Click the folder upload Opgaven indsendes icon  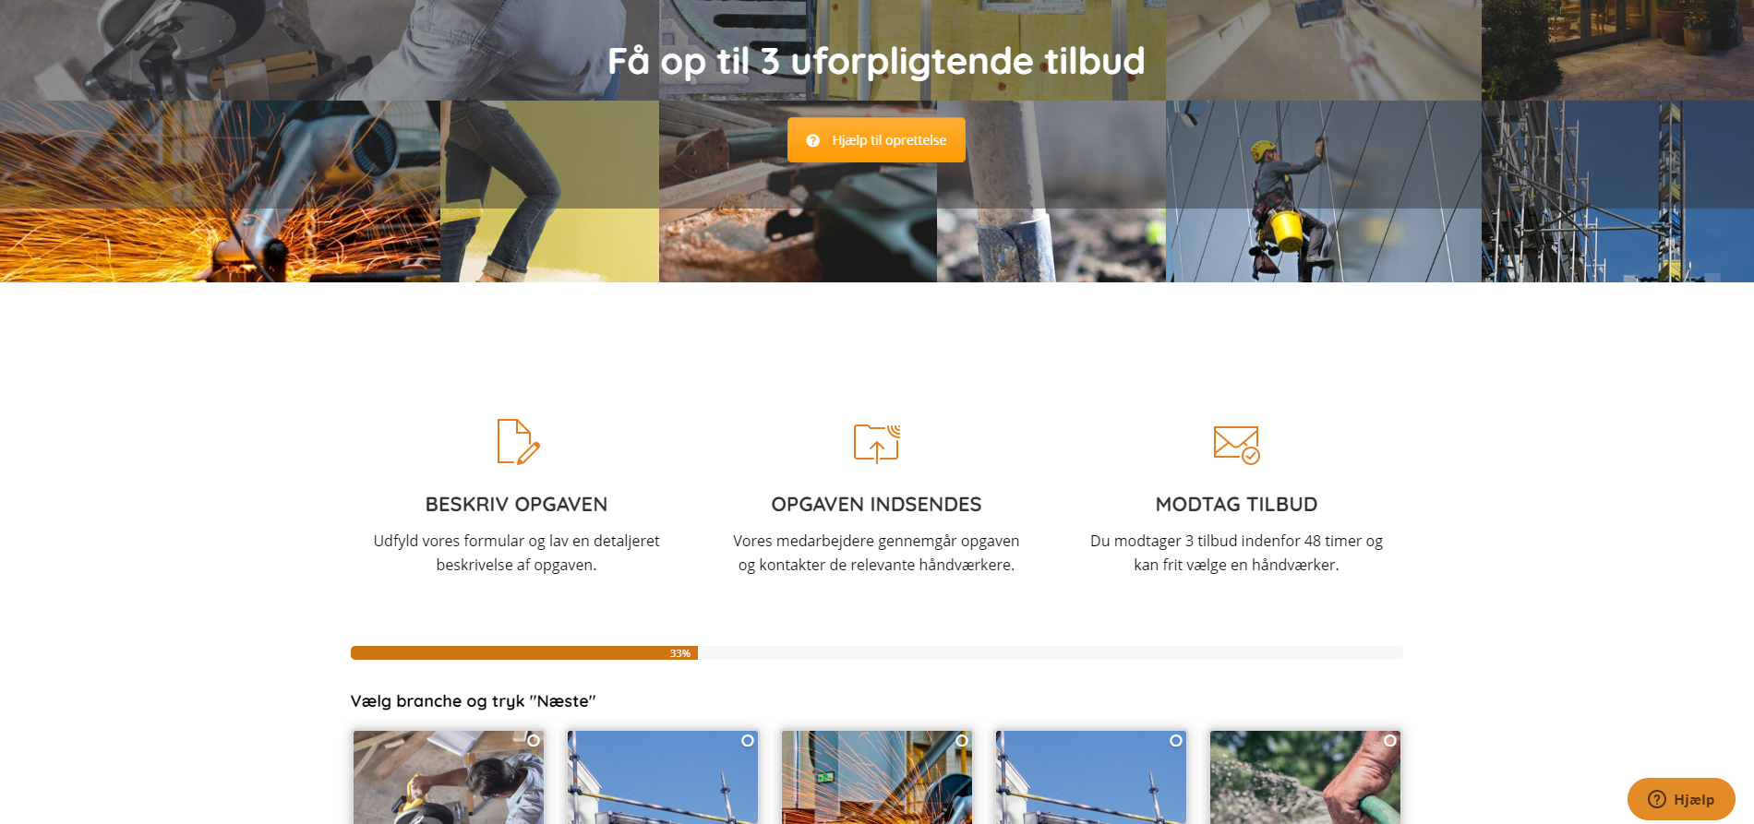pyautogui.click(x=877, y=443)
